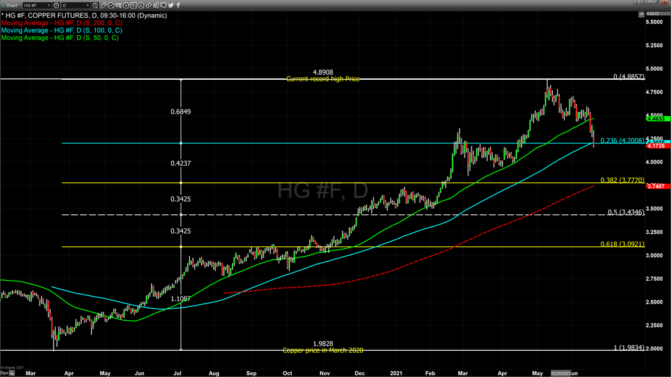Click the red 3.7407 moving average marker

coord(658,186)
